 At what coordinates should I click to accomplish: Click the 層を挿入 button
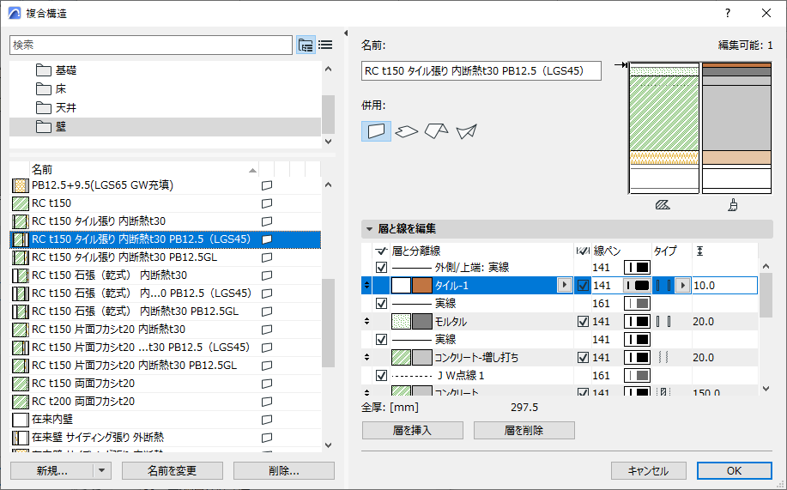tap(413, 430)
